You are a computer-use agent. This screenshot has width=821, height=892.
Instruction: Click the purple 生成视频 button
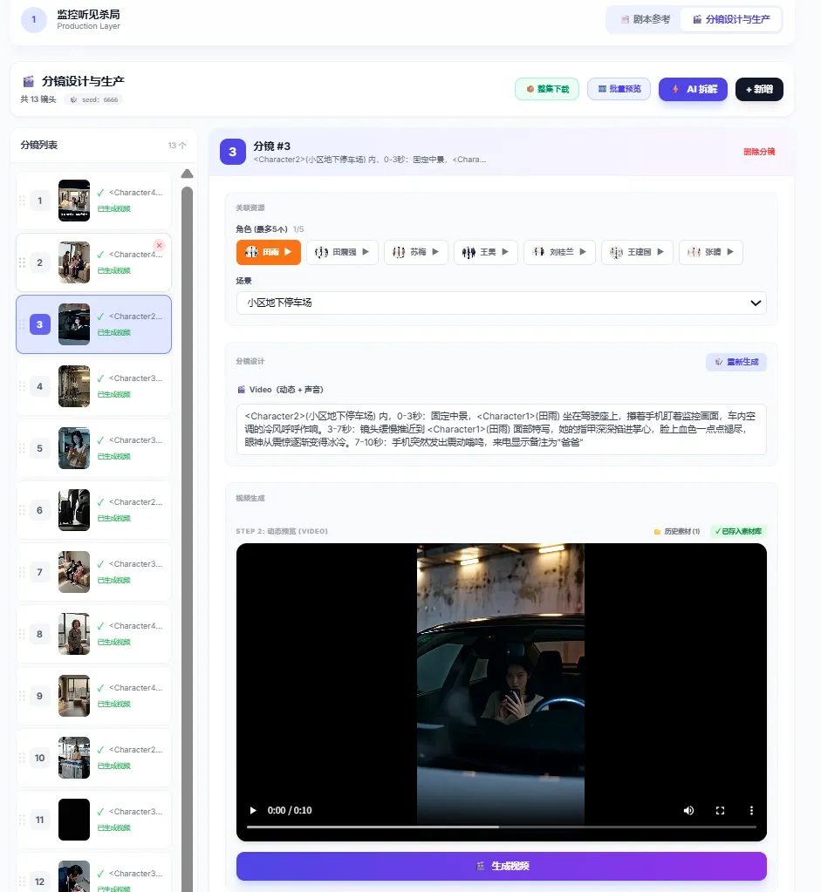(x=501, y=866)
